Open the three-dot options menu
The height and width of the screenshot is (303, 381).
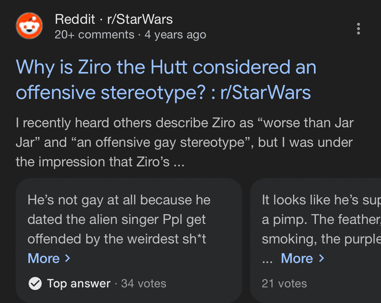358,29
